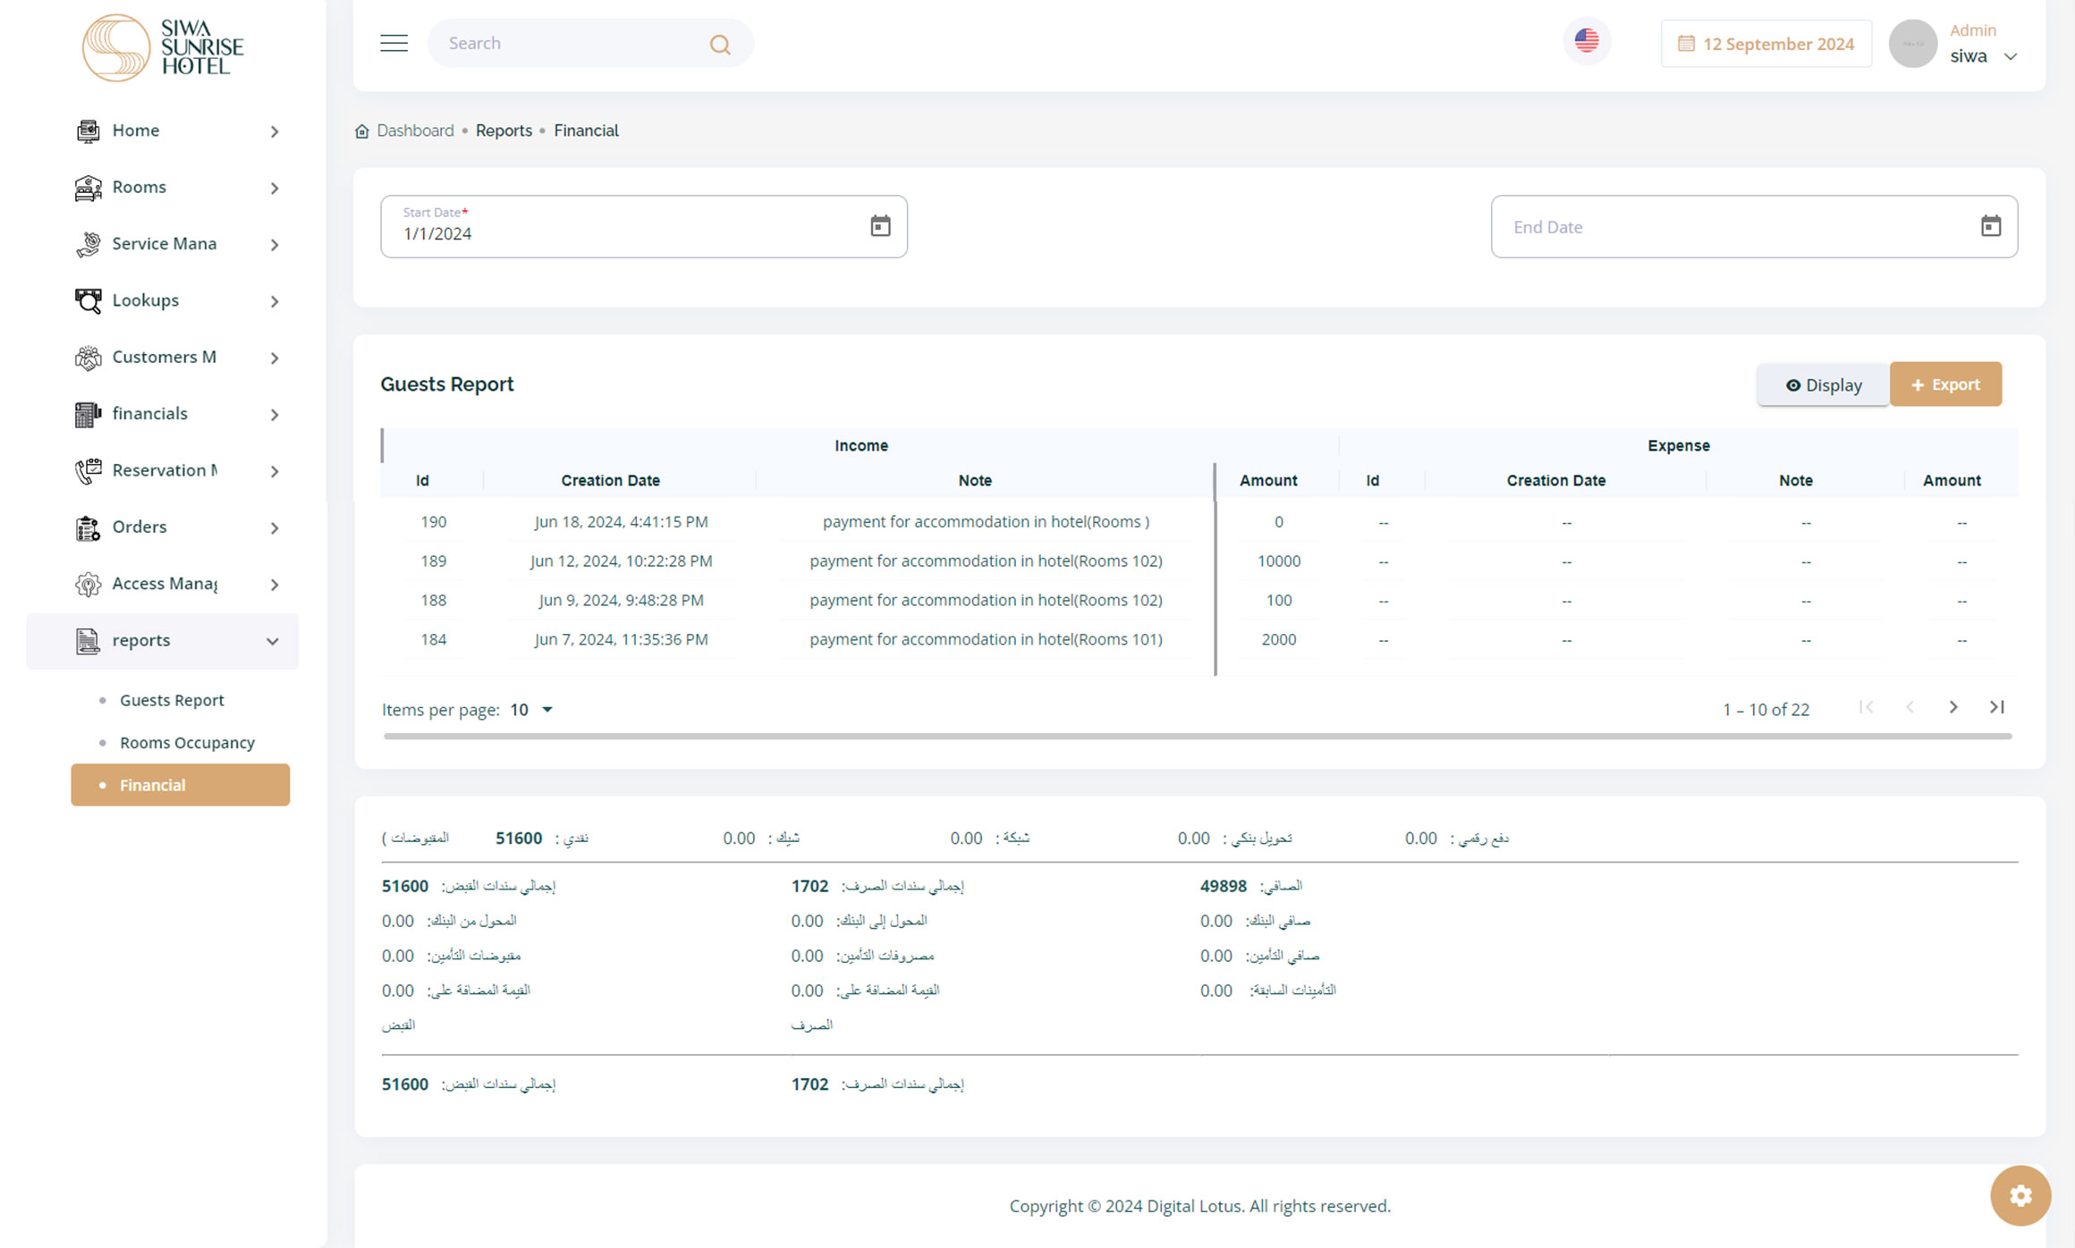Click the 'Jun 9, 2024, 9:48:28 PM' cell
Image resolution: width=2075 pixels, height=1248 pixels.
[621, 601]
